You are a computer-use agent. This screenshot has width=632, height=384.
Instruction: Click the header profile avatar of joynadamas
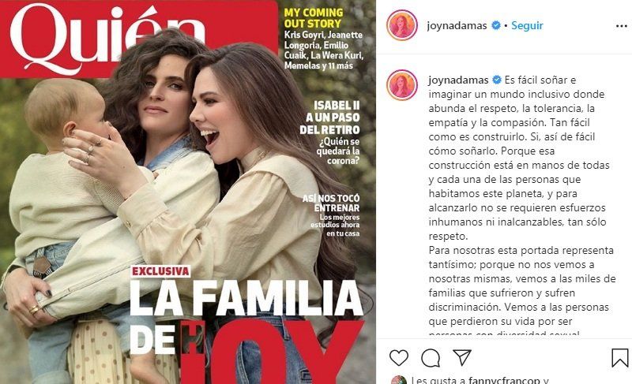click(x=402, y=25)
